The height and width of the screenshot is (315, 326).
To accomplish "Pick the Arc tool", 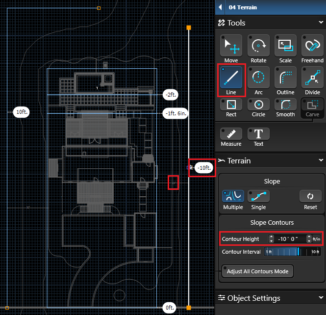I will click(x=258, y=79).
